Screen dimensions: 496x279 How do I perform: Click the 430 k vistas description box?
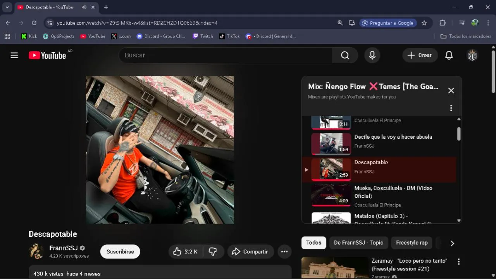pyautogui.click(x=160, y=272)
